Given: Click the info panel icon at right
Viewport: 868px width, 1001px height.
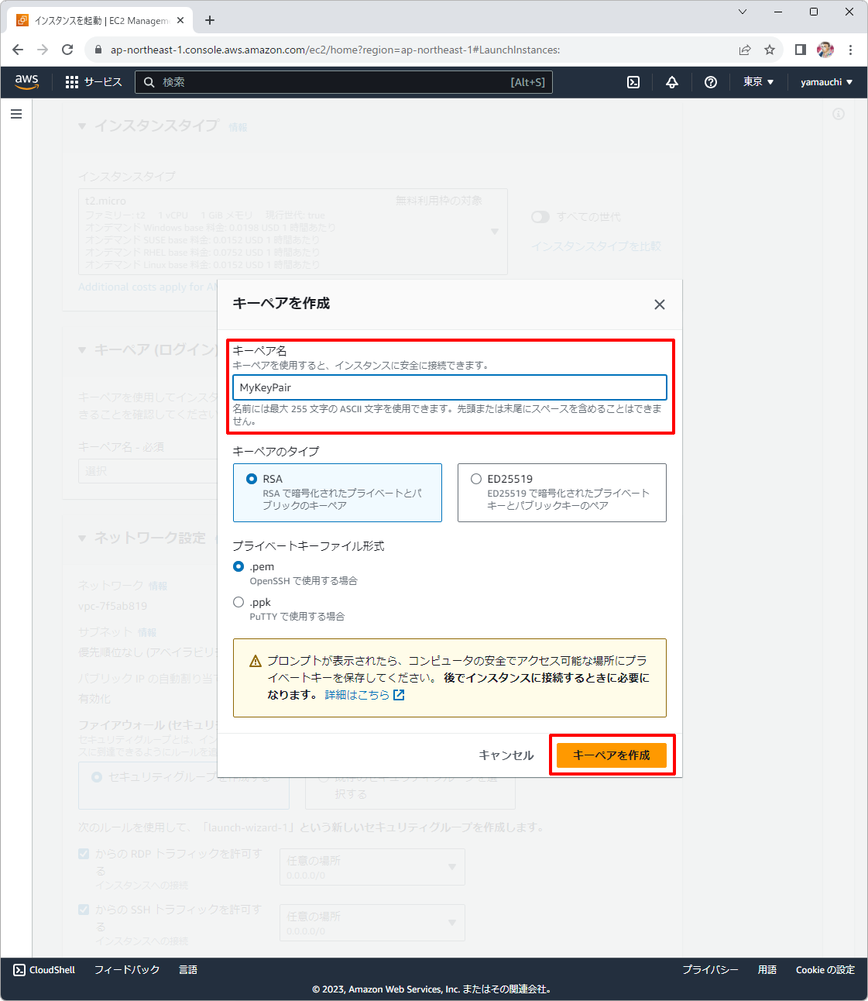Looking at the screenshot, I should pos(839,114).
